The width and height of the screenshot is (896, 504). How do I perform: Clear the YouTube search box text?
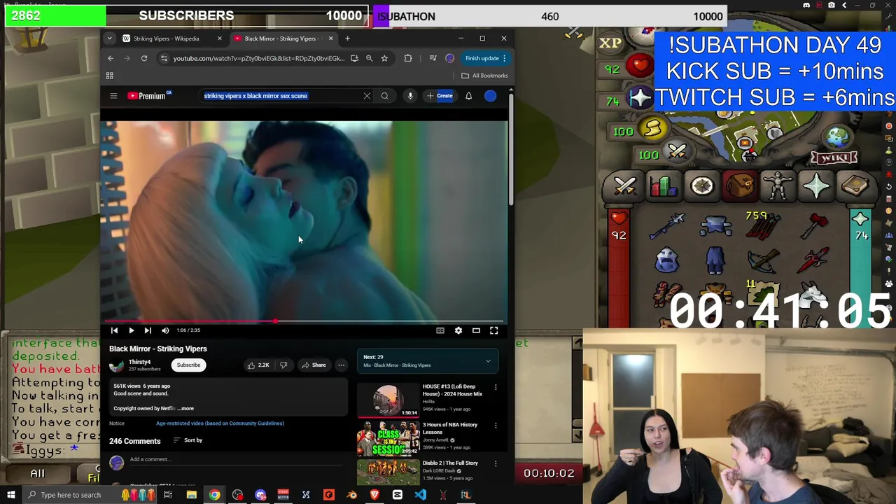click(367, 96)
